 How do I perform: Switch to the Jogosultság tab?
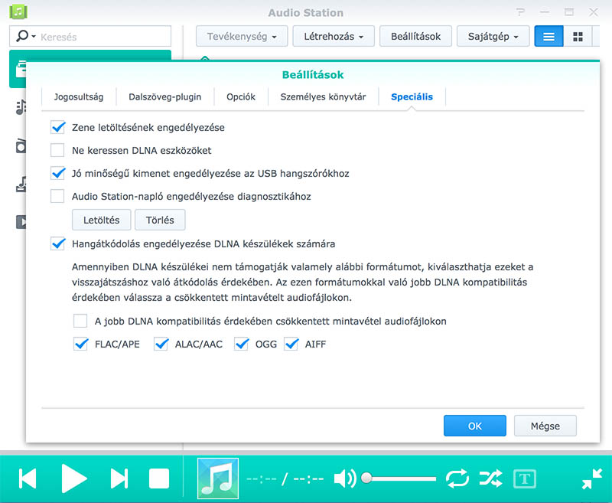pos(79,97)
